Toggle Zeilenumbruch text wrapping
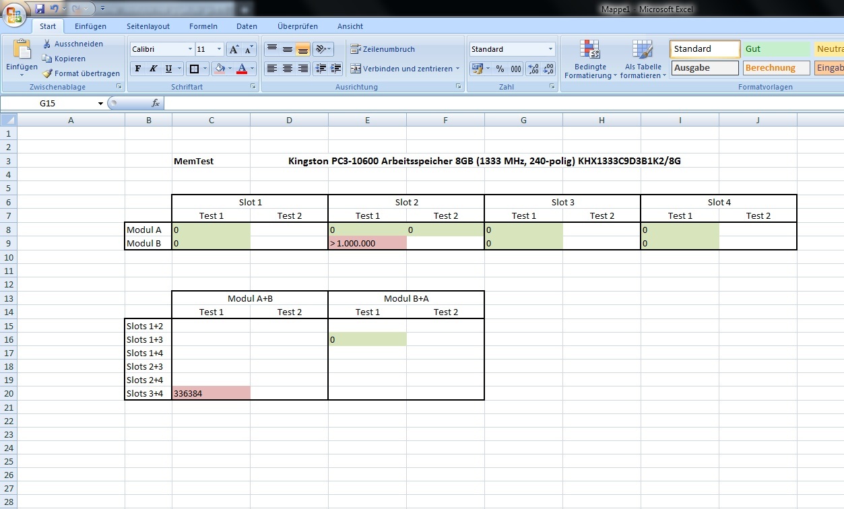The width and height of the screenshot is (844, 509). 383,49
